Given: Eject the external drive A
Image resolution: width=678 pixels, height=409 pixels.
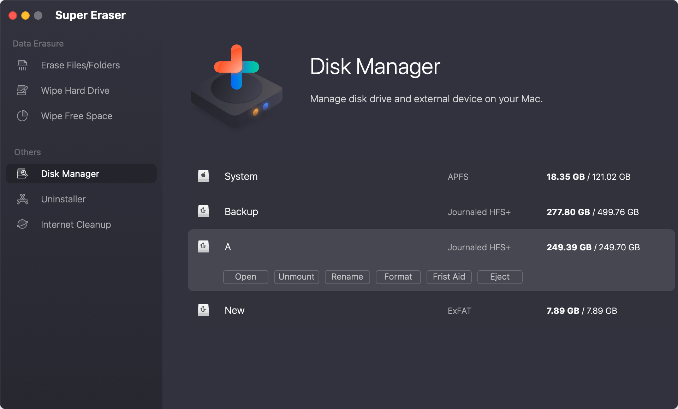Looking at the screenshot, I should coord(500,277).
